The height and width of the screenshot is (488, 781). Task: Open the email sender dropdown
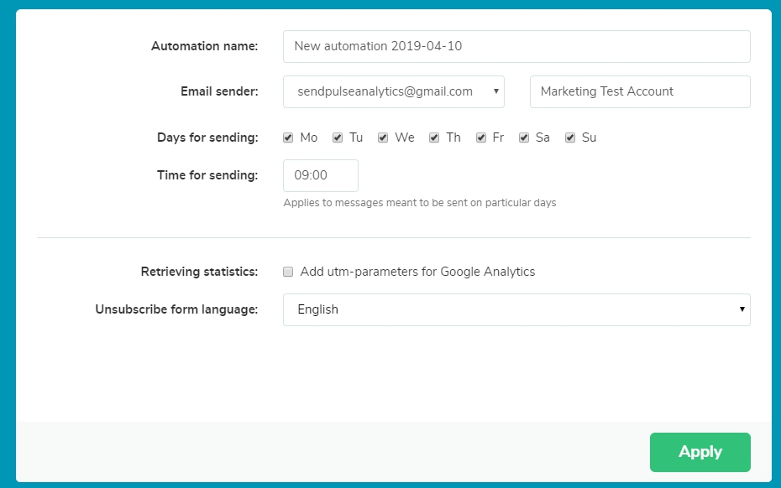pyautogui.click(x=393, y=91)
